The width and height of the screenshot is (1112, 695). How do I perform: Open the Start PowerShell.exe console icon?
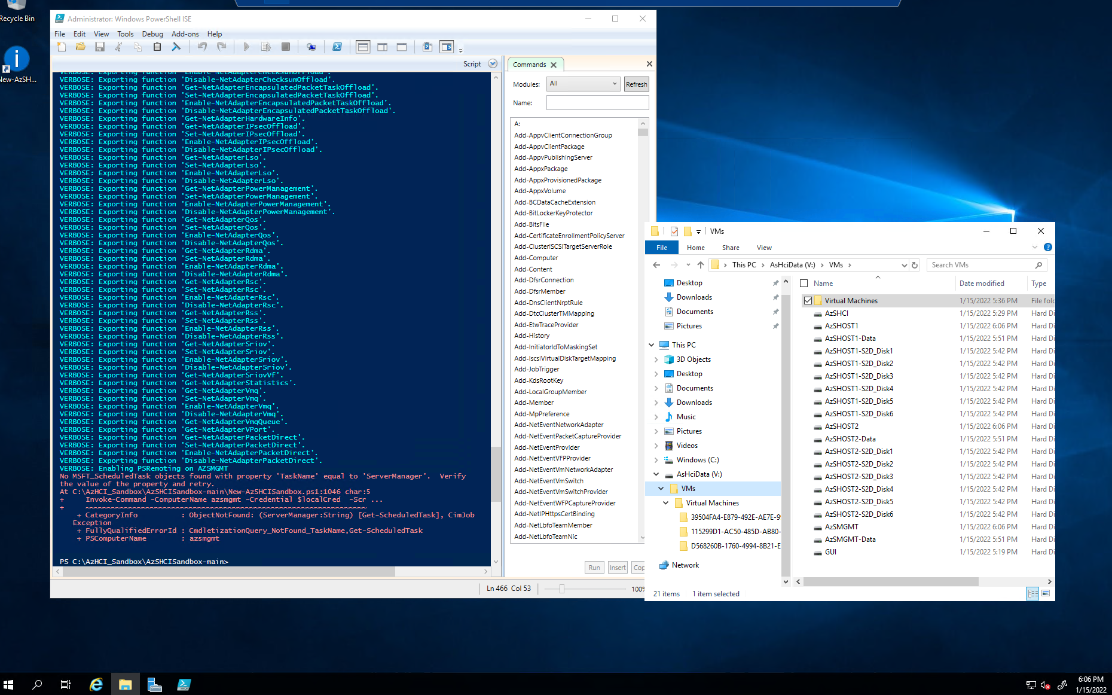tap(337, 47)
